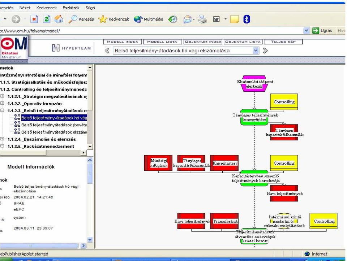347x261 pixels.
Task: Go to previous model with left chevron
Action: point(107,51)
